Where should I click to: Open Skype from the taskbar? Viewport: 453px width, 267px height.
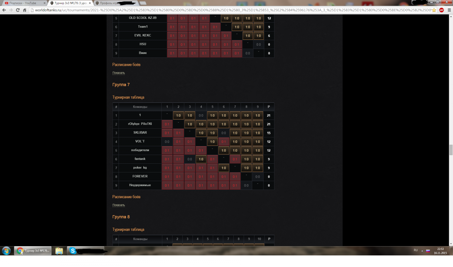(86, 251)
